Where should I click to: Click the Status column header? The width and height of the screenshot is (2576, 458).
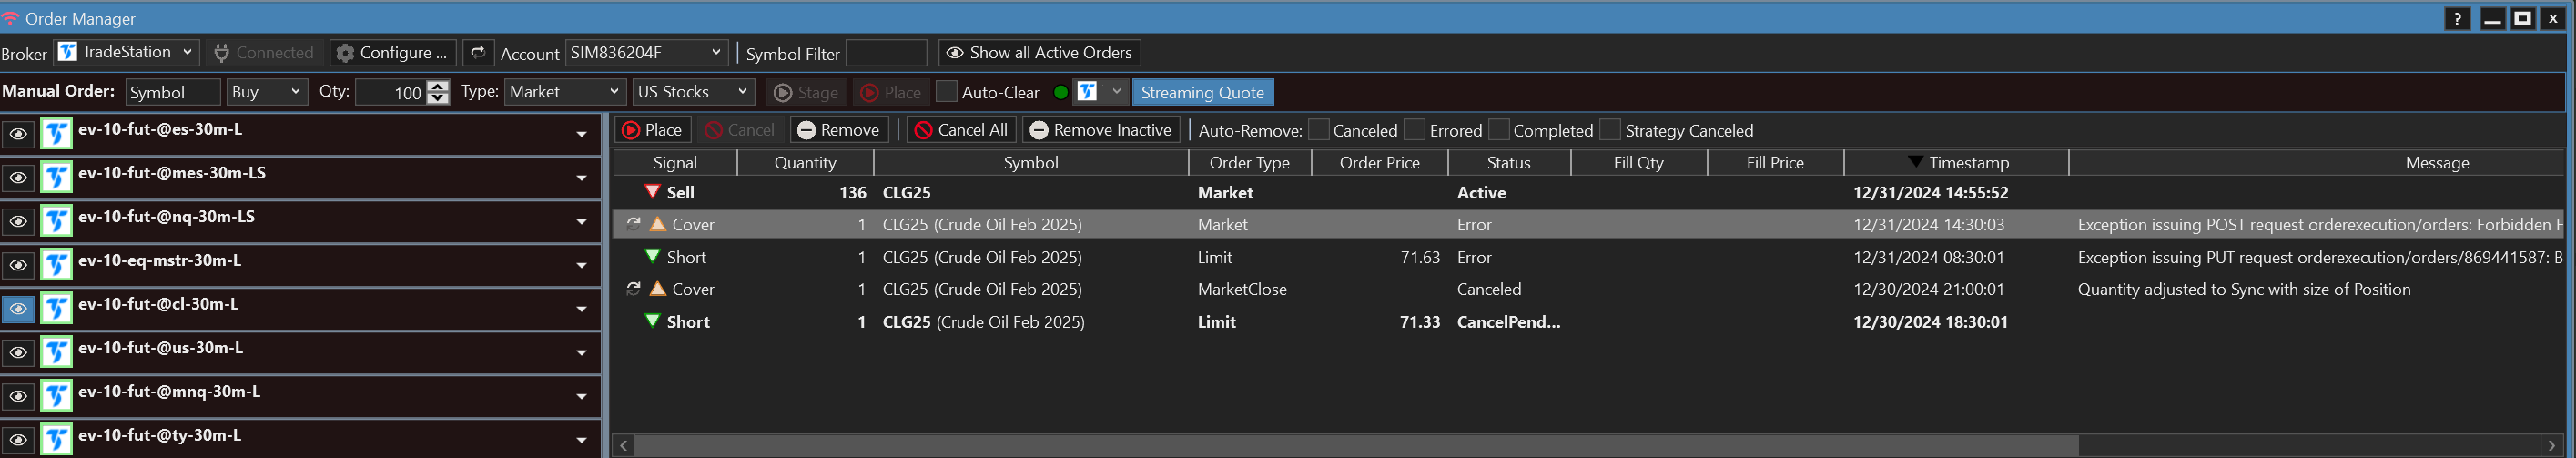pyautogui.click(x=1507, y=162)
